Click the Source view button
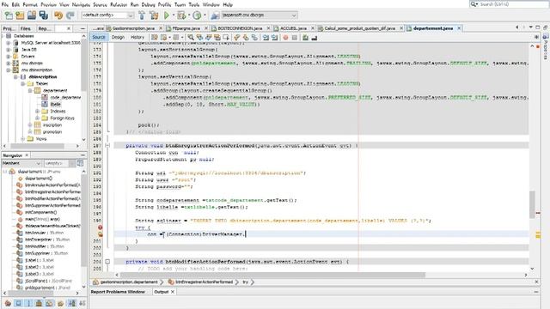Screen dimensions: 550x309 99,37
